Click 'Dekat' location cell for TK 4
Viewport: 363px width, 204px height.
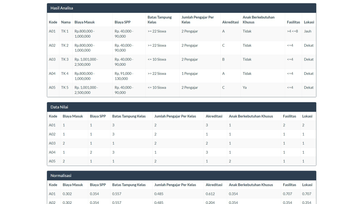tap(309, 74)
